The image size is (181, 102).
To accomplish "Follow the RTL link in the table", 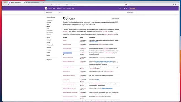I will click(x=98, y=80).
